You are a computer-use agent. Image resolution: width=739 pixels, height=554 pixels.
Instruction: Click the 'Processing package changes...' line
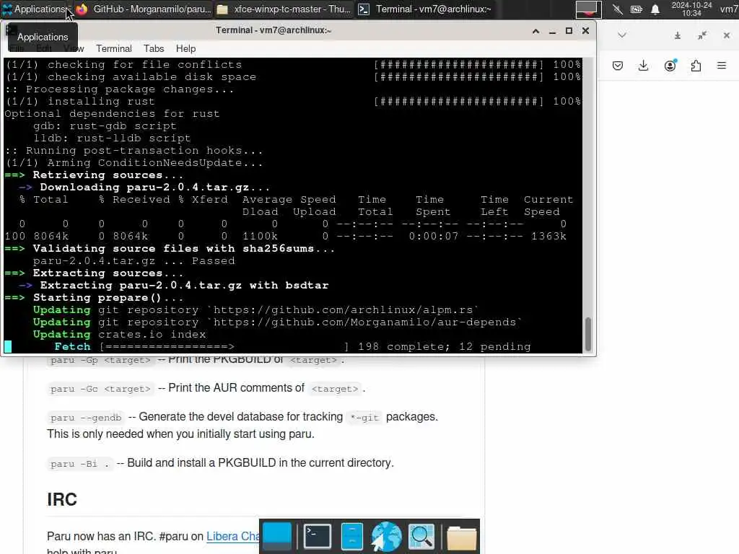(x=119, y=89)
